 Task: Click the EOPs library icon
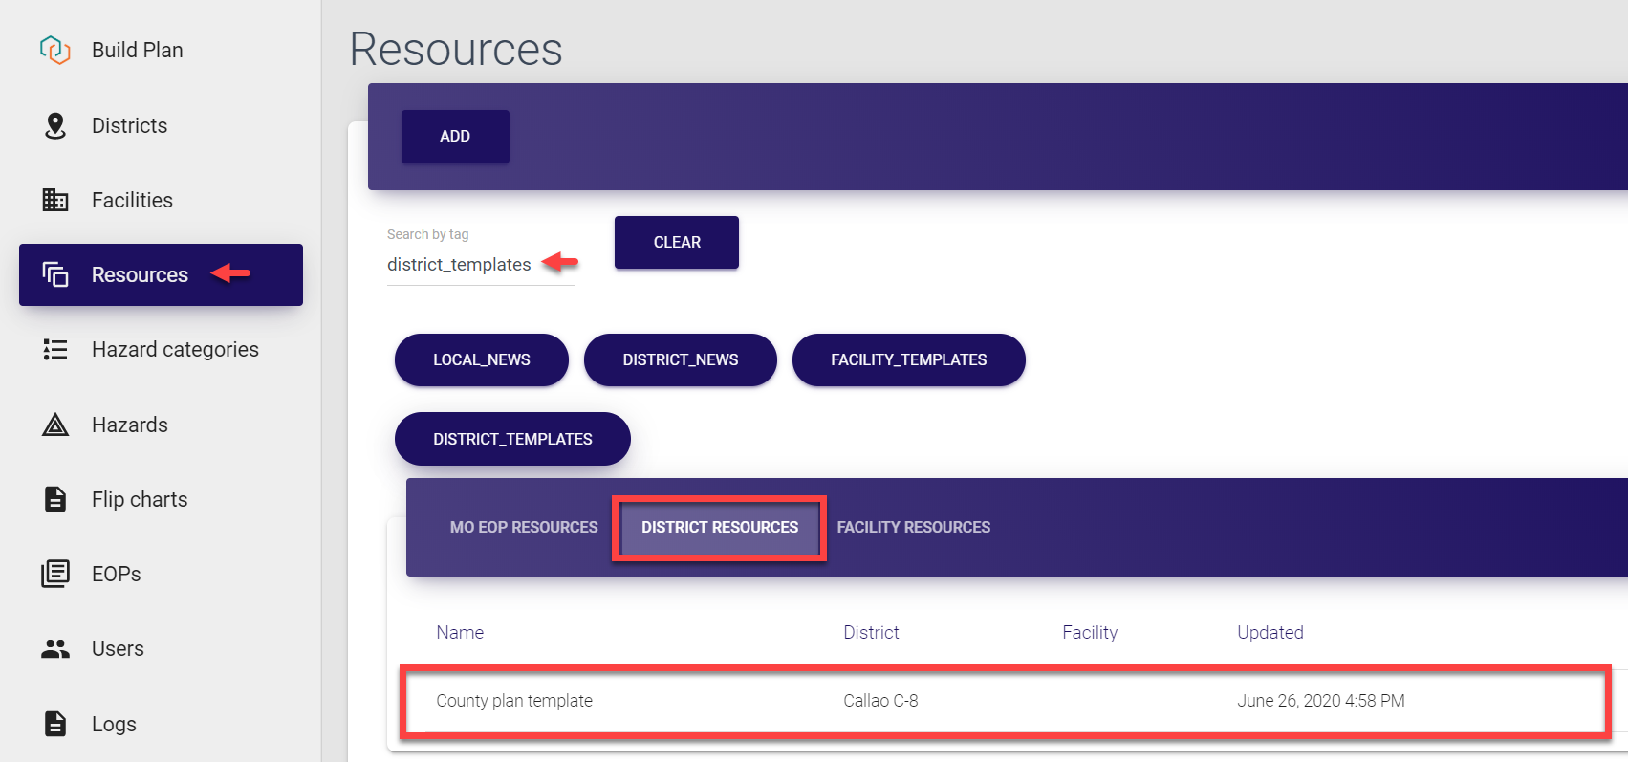click(55, 574)
